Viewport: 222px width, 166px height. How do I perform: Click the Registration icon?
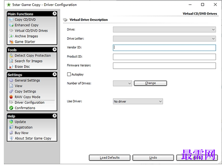[x=11, y=127]
